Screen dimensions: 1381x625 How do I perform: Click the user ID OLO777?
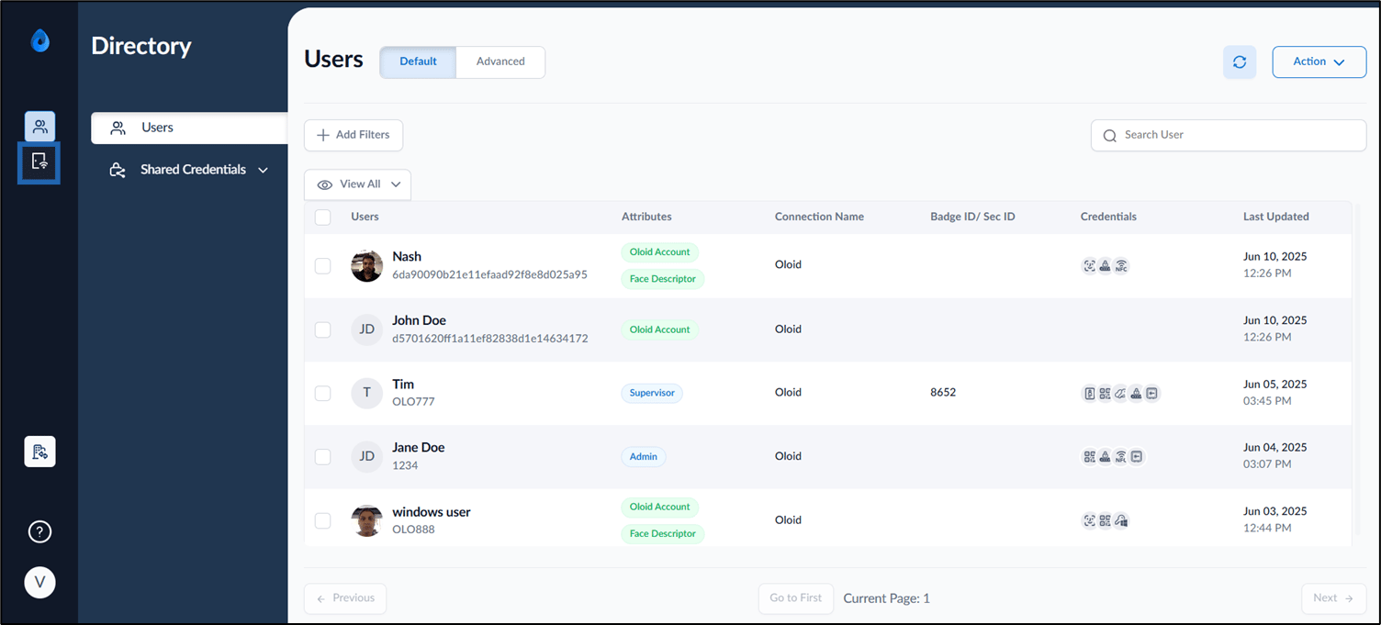point(413,402)
